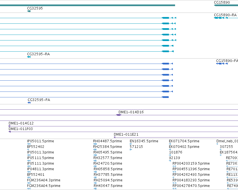The image size is (238, 190).
Task: Select the CG32595-PA protein arrow glyph
Action: tap(29, 103)
